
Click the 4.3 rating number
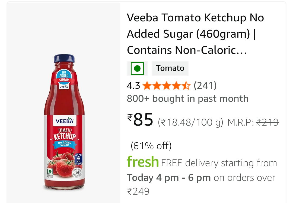133,86
